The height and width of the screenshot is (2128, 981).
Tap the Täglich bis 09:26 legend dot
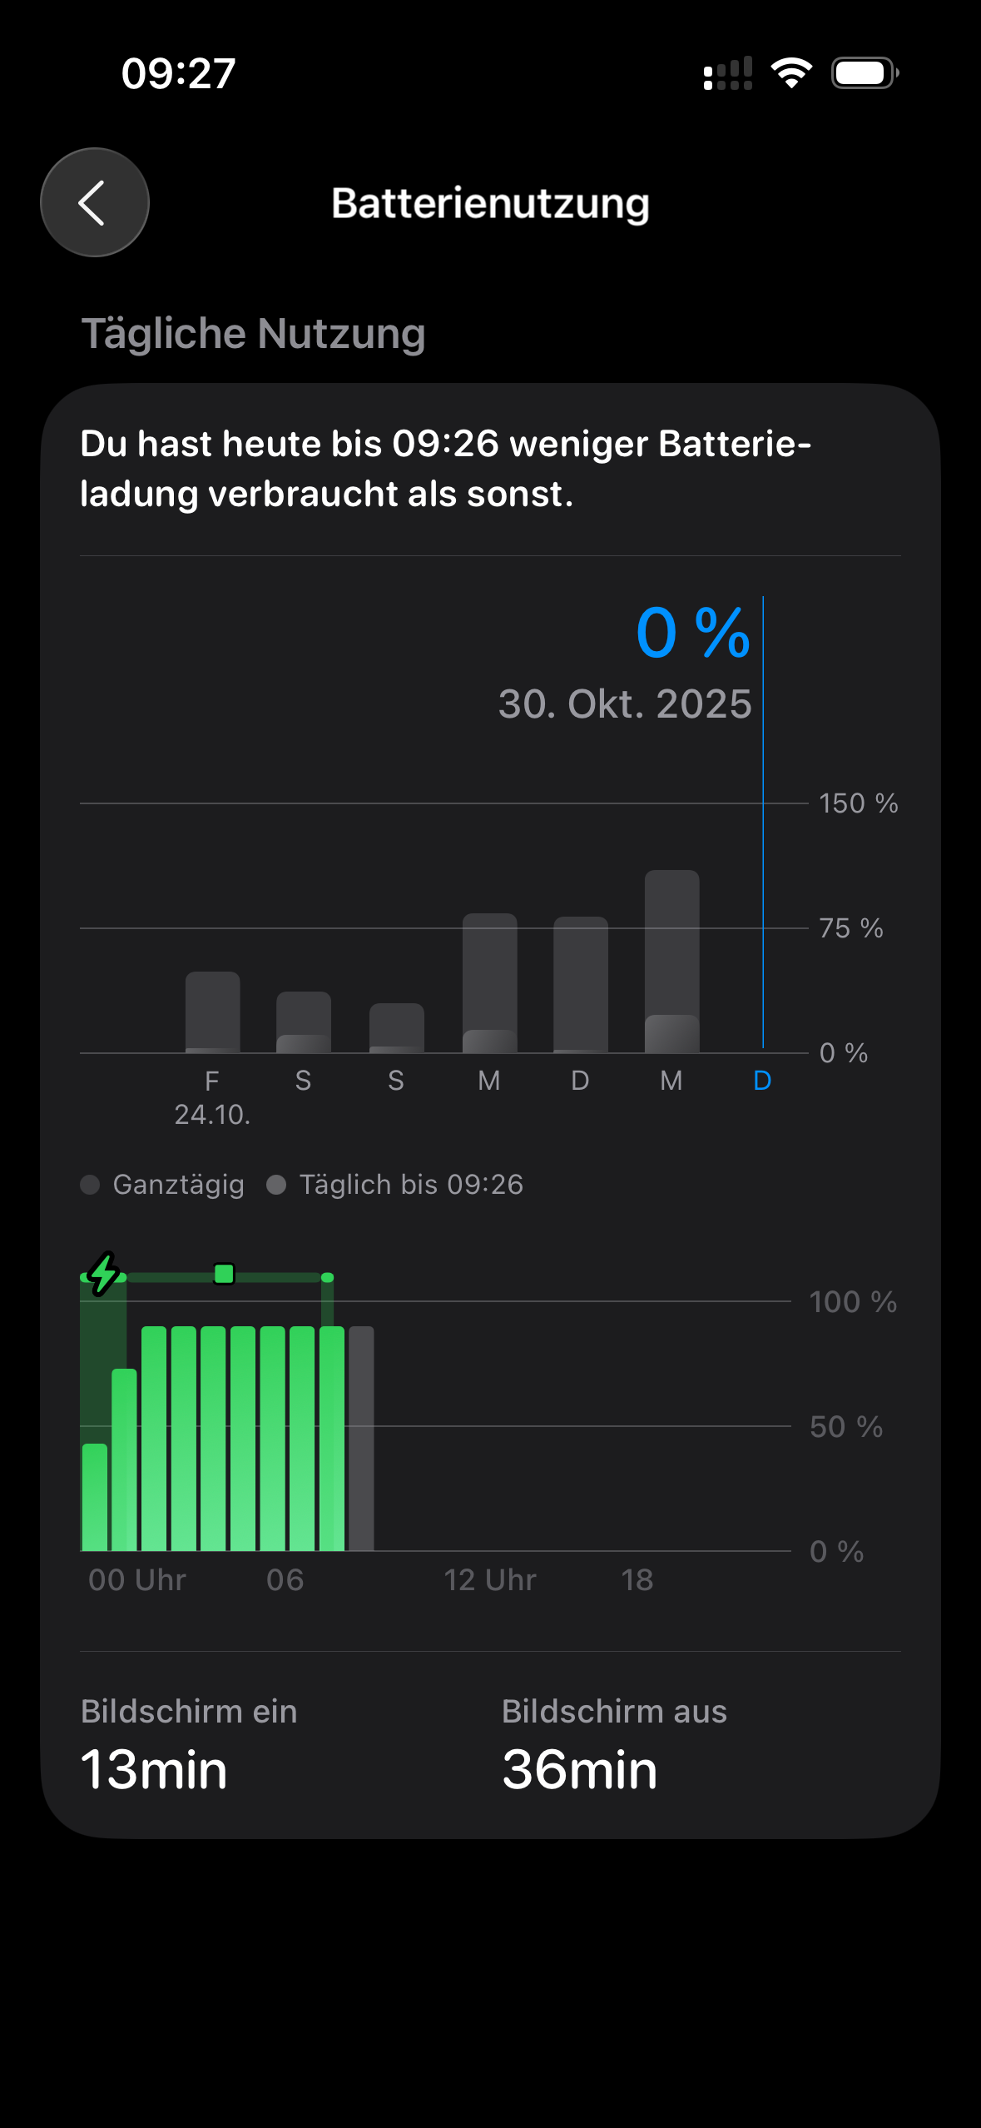[276, 1185]
